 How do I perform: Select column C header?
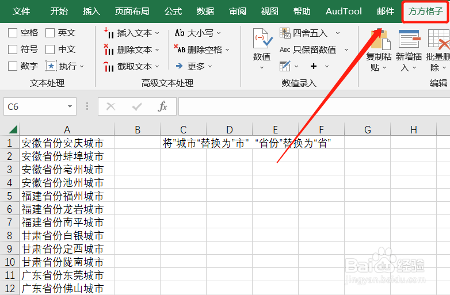pos(184,129)
